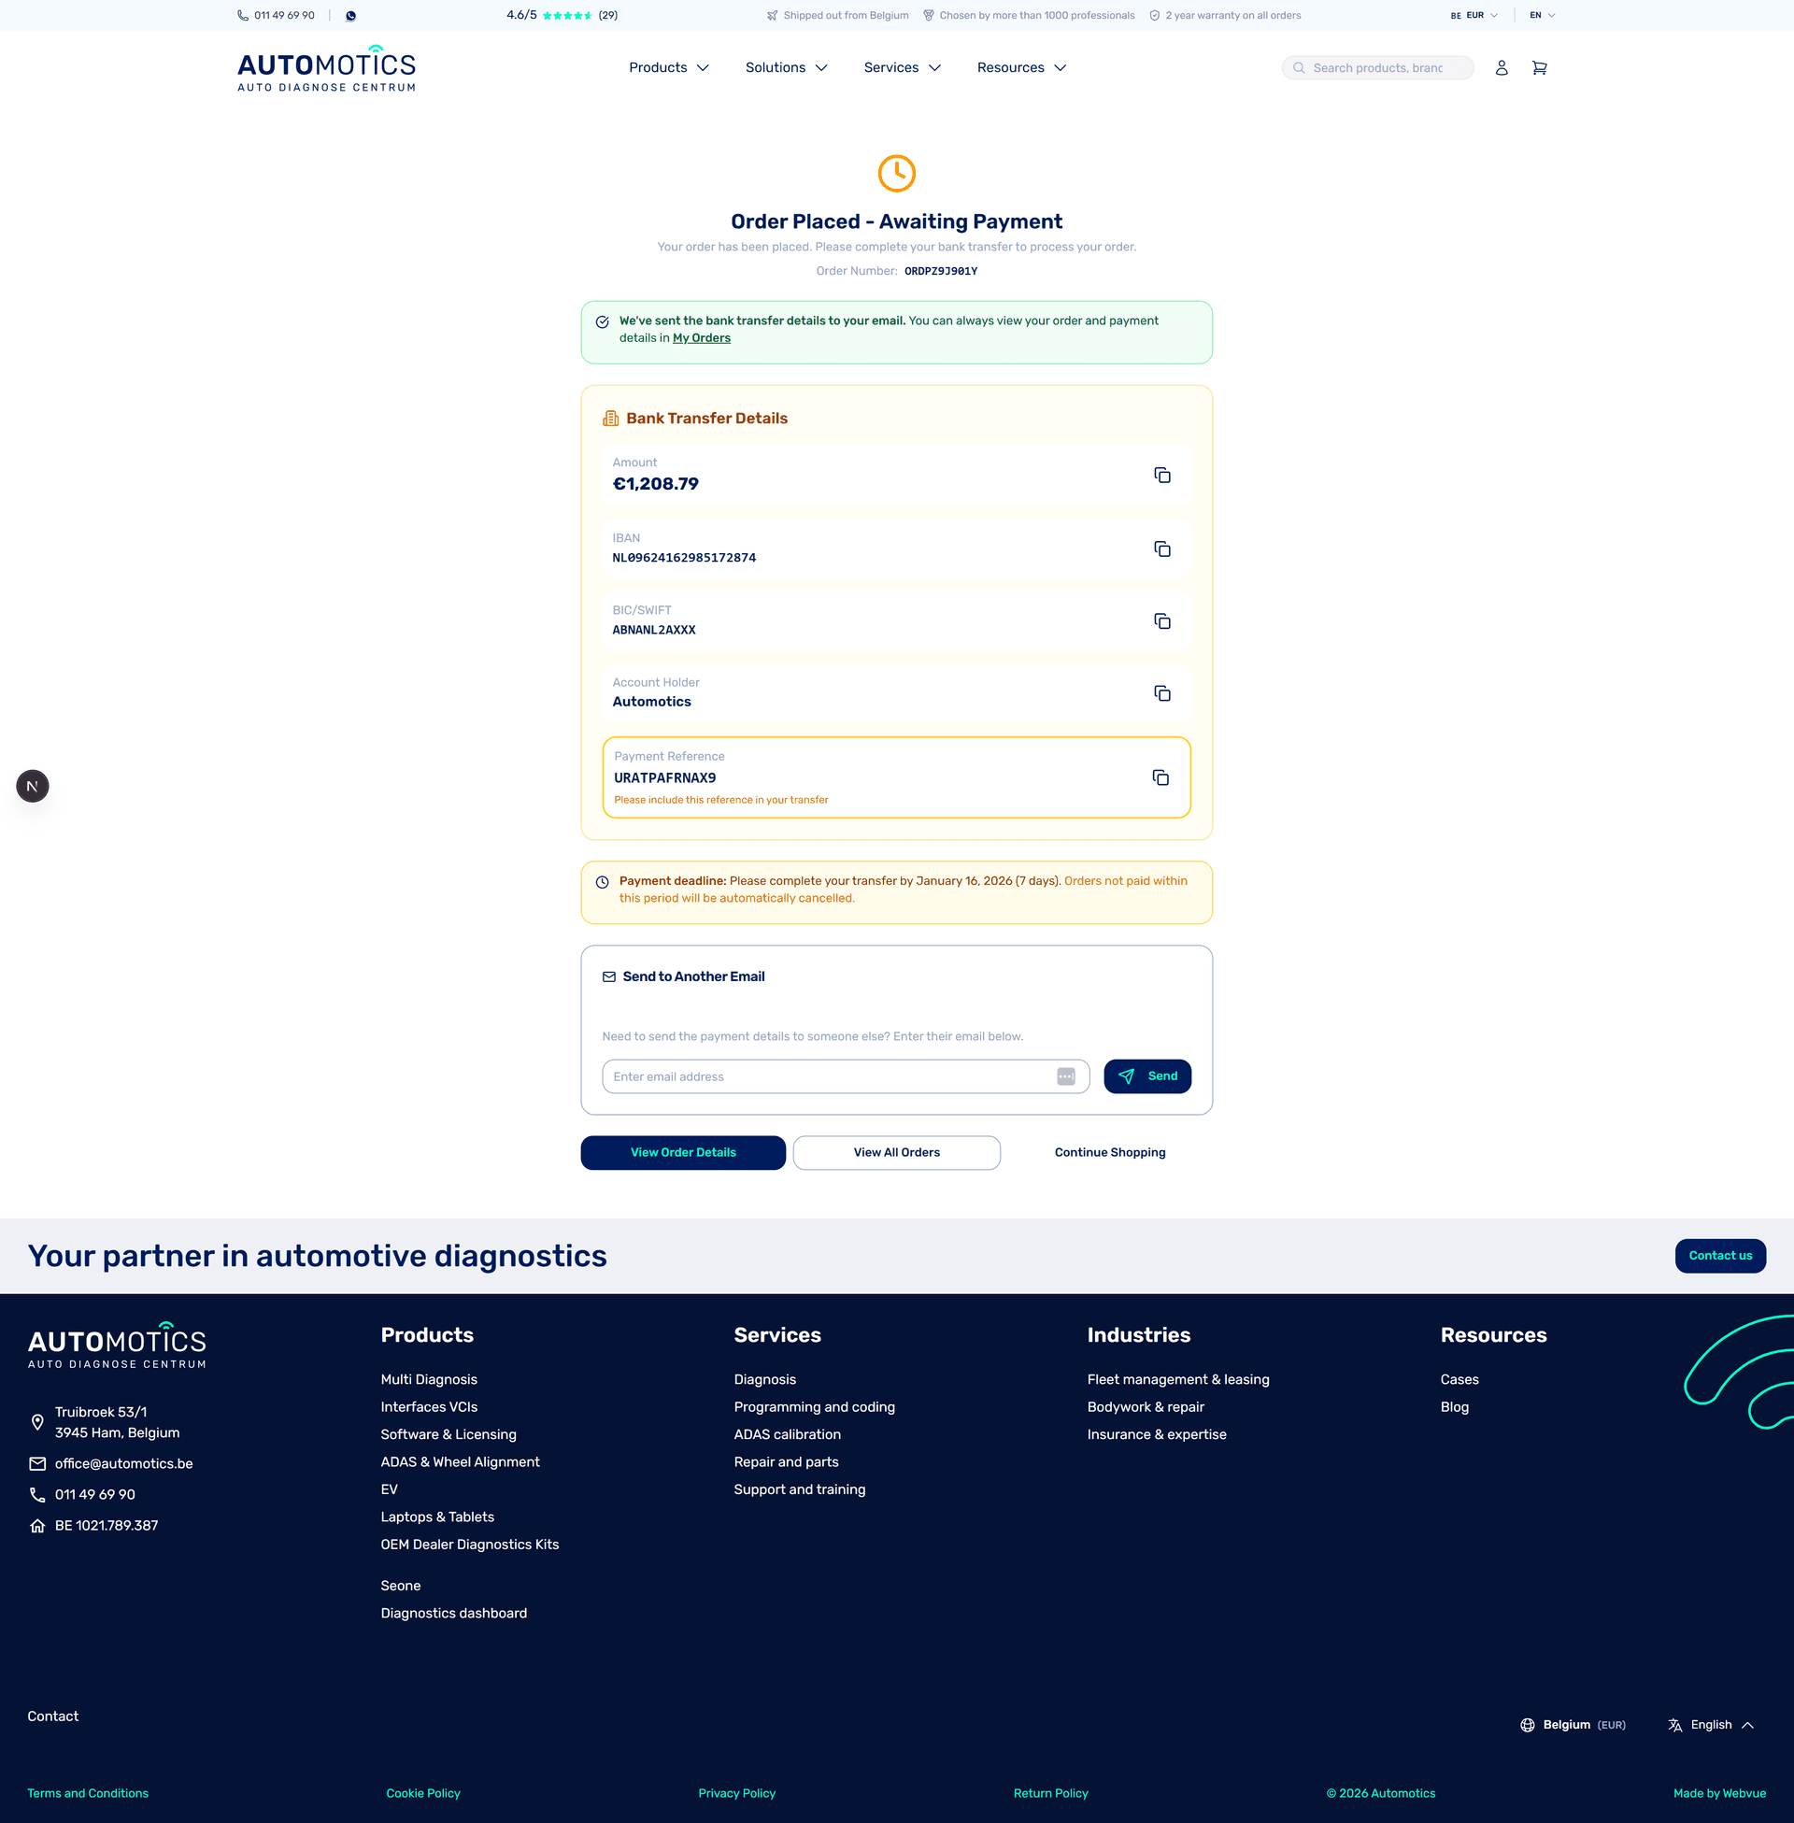This screenshot has height=1823, width=1794.
Task: Open the shopping cart icon
Action: coord(1539,68)
